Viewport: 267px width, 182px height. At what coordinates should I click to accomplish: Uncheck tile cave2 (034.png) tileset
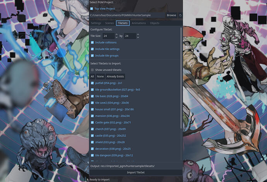pos(92,103)
